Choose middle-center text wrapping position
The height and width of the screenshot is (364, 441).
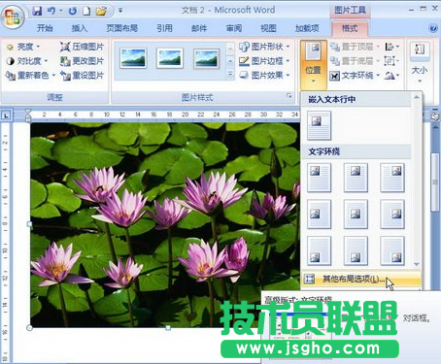click(356, 215)
